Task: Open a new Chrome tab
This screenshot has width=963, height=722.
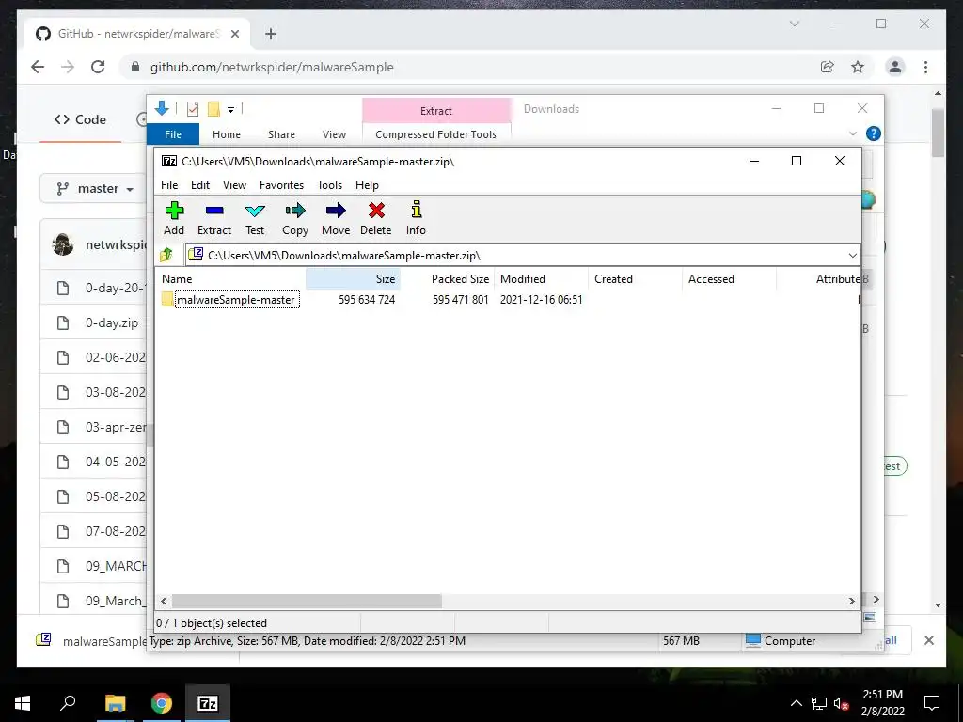Action: [271, 34]
